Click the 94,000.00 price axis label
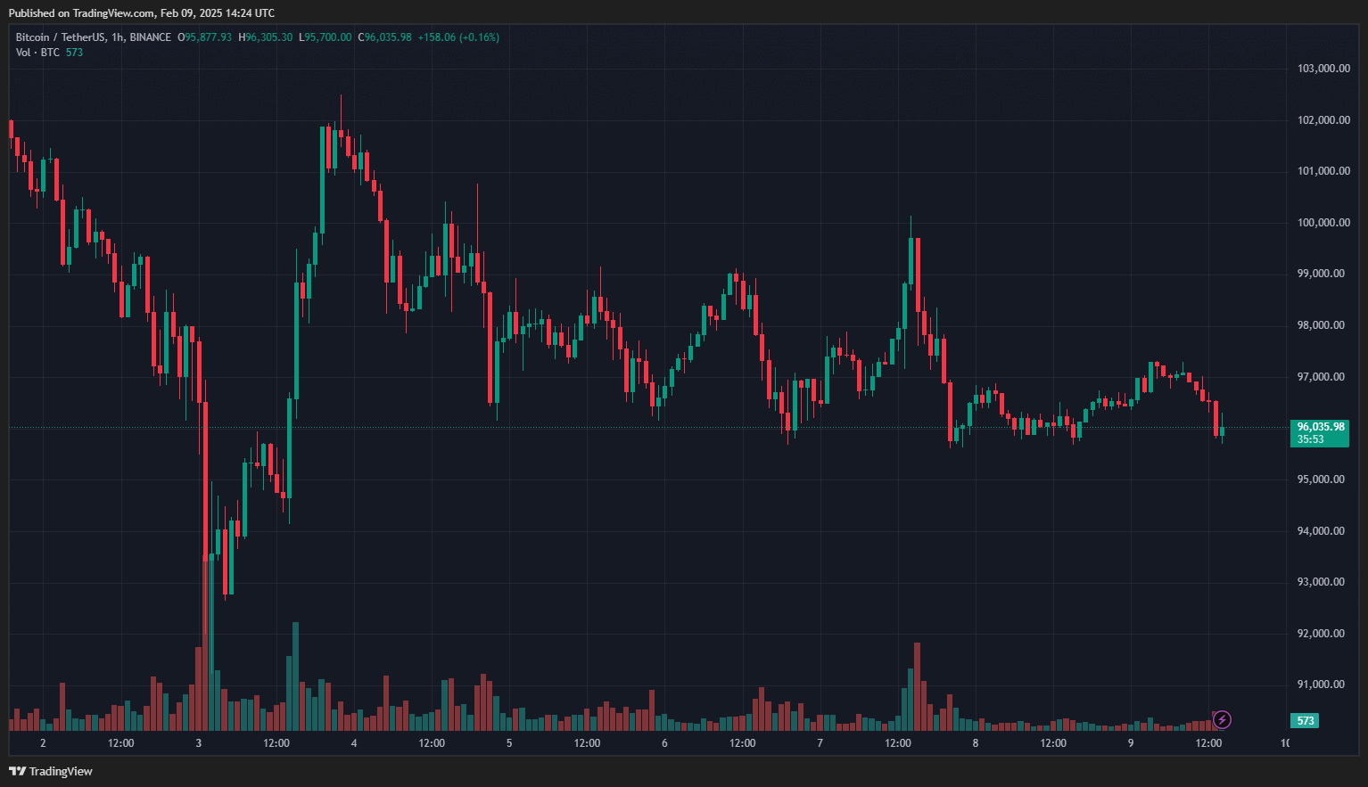 point(1321,531)
